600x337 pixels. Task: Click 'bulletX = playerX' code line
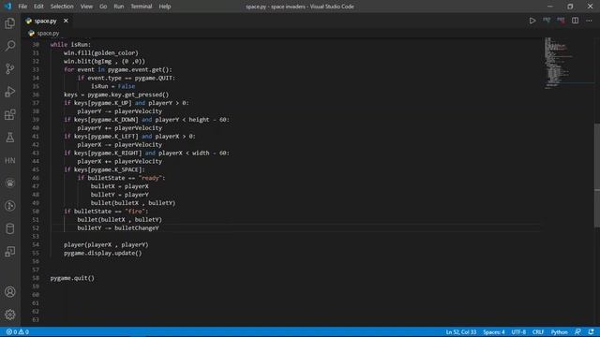(119, 186)
